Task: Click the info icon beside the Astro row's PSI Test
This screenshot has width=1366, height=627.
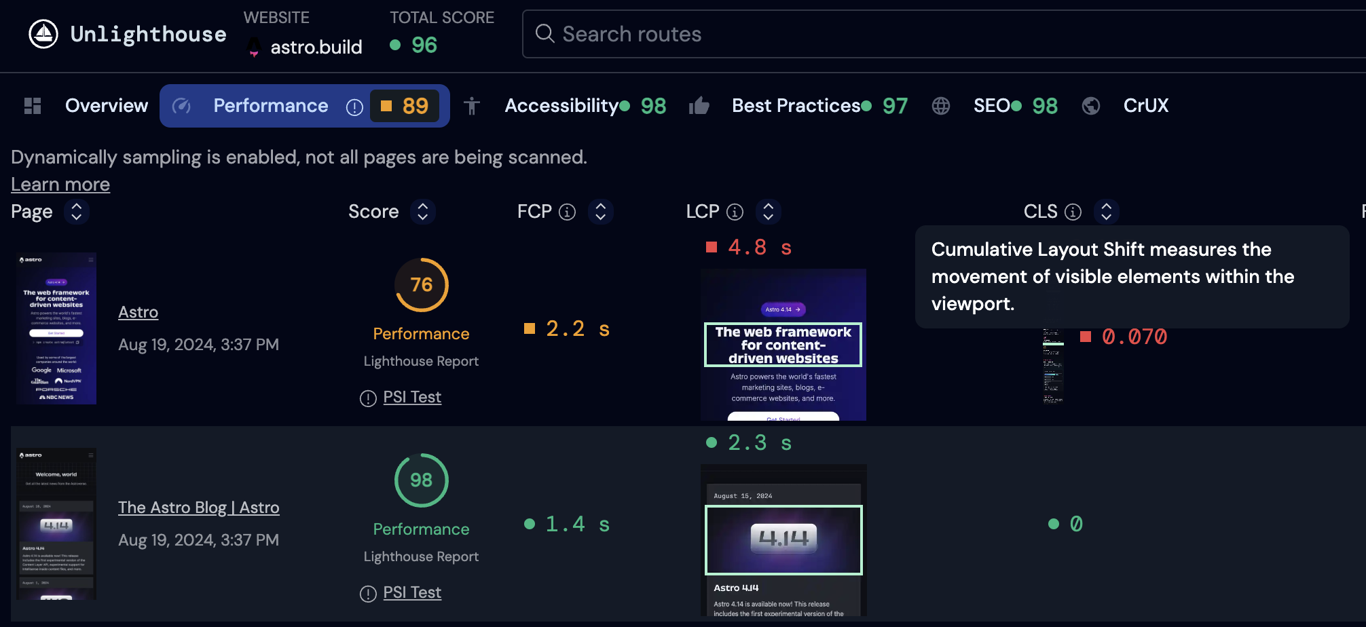Action: tap(368, 398)
